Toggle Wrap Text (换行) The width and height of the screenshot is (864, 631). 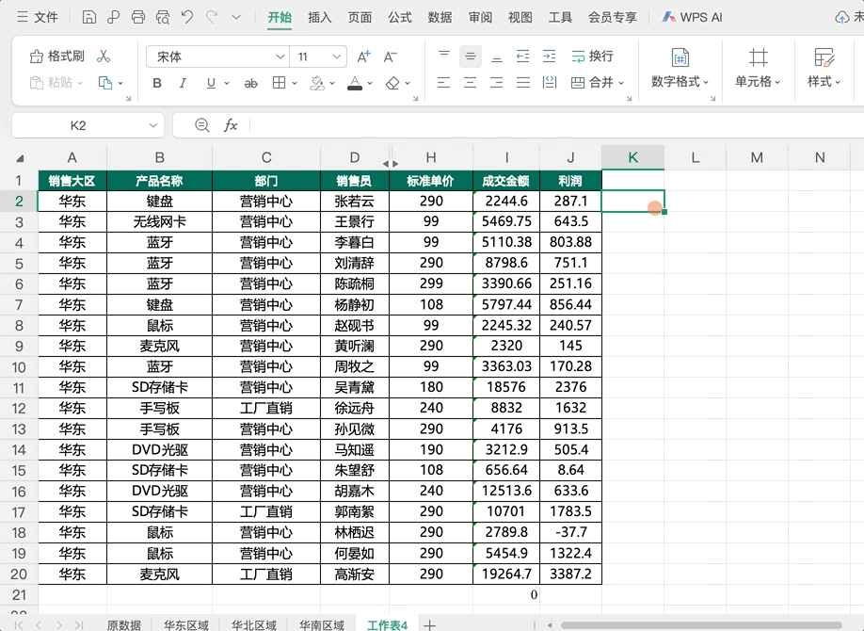point(592,56)
